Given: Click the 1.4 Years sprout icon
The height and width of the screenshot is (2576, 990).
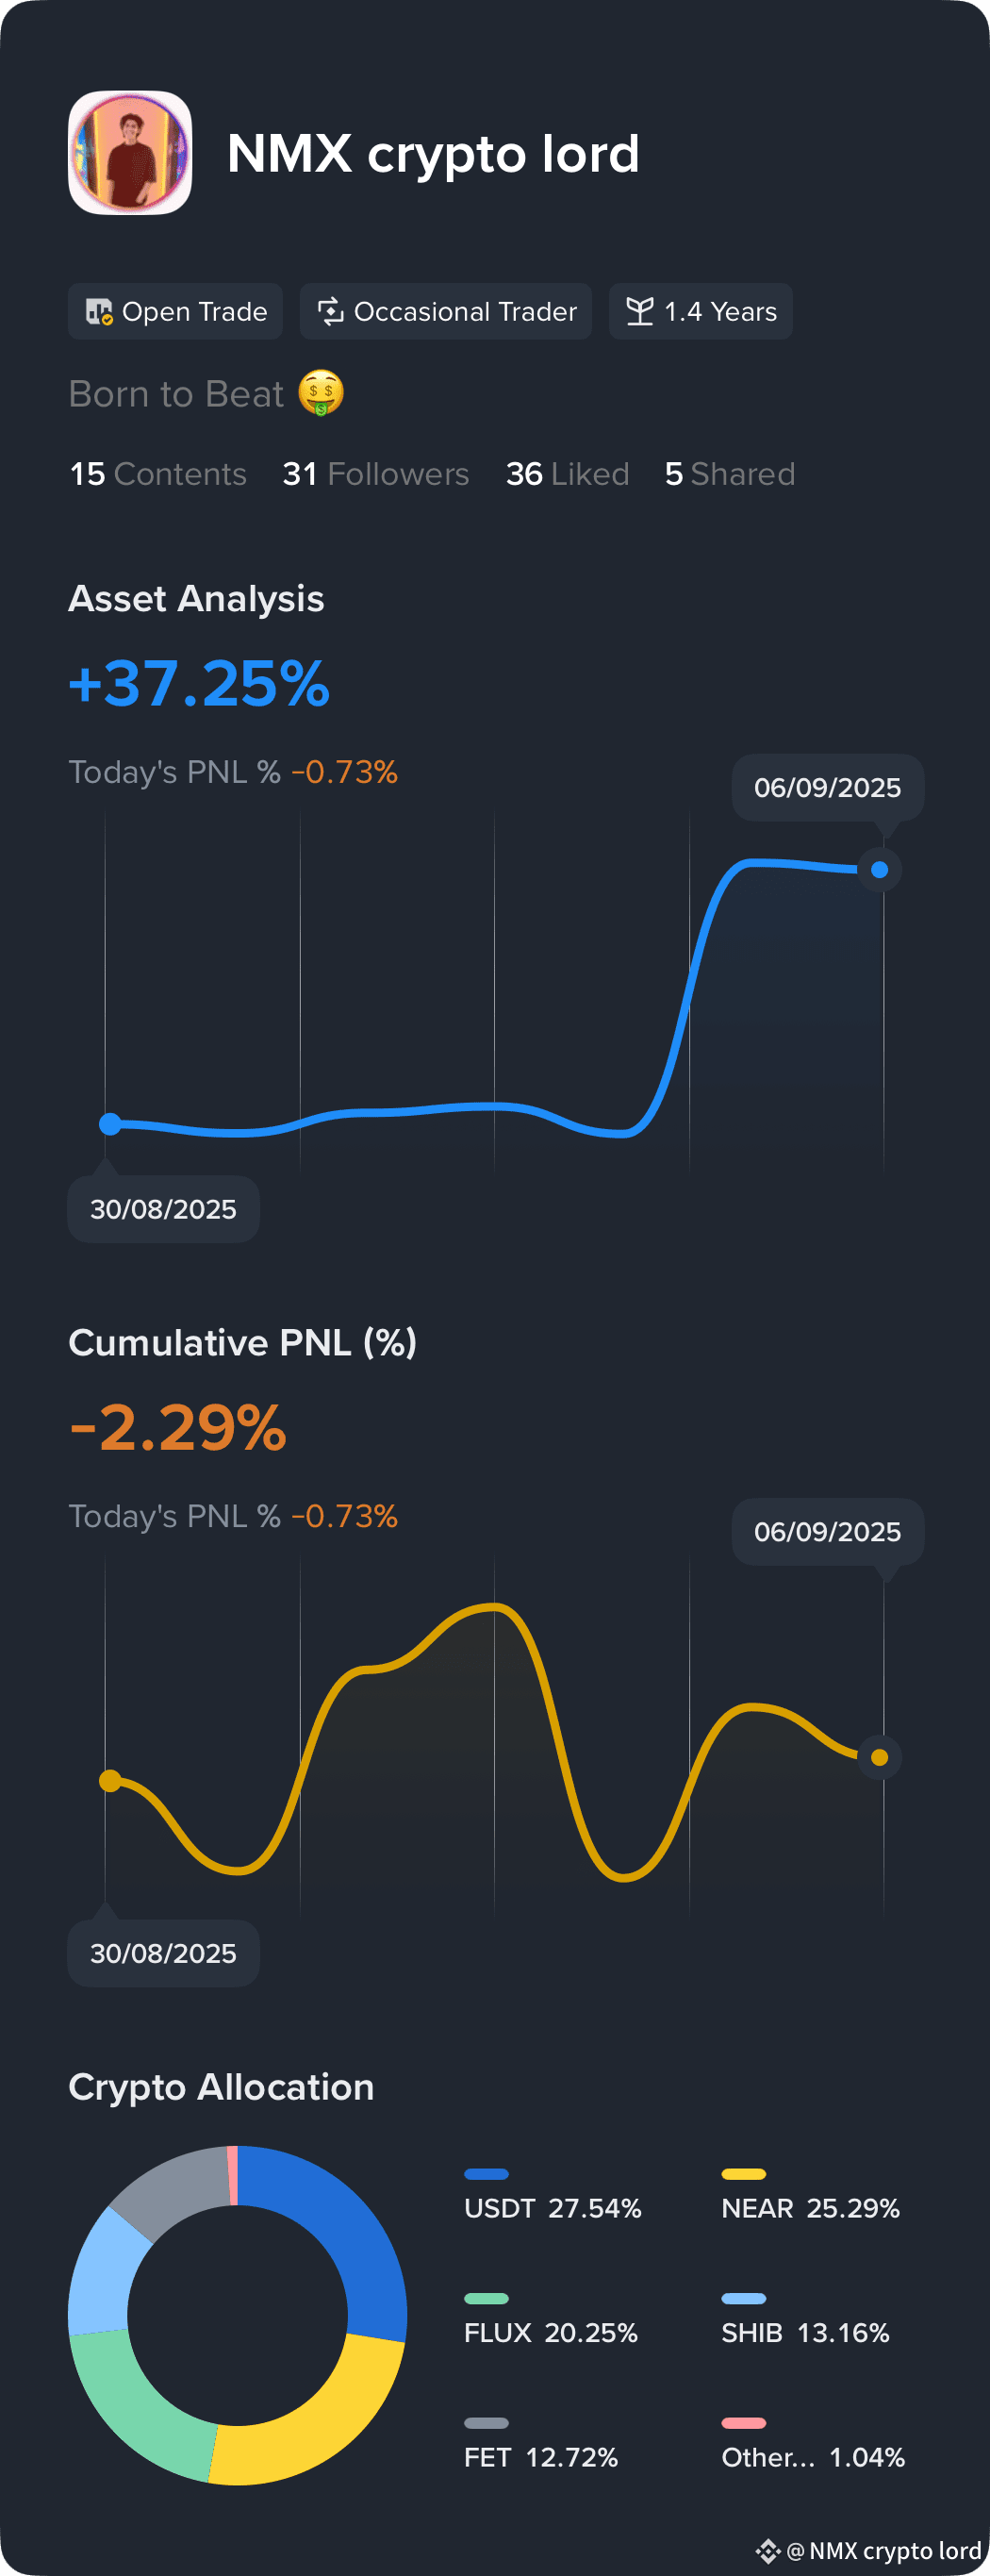Looking at the screenshot, I should 640,312.
